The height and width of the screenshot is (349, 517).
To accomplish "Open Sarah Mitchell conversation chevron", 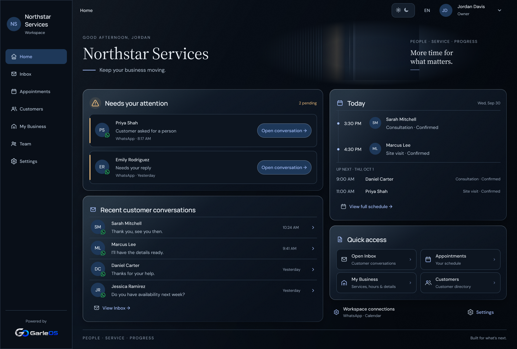I will coord(313,227).
